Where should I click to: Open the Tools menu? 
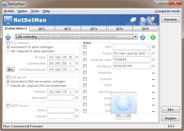point(35,11)
